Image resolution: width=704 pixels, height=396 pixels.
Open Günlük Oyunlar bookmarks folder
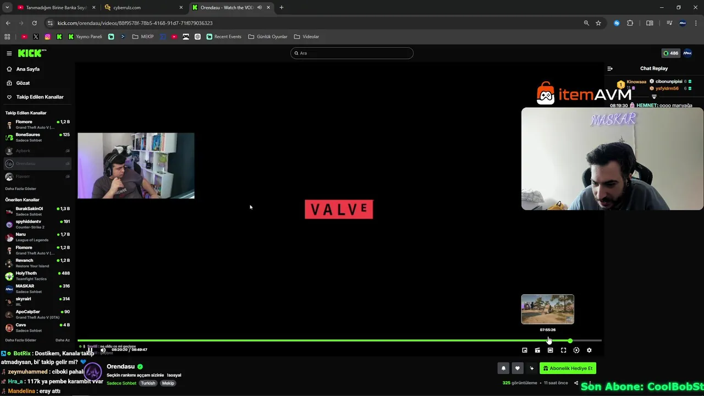(x=268, y=37)
